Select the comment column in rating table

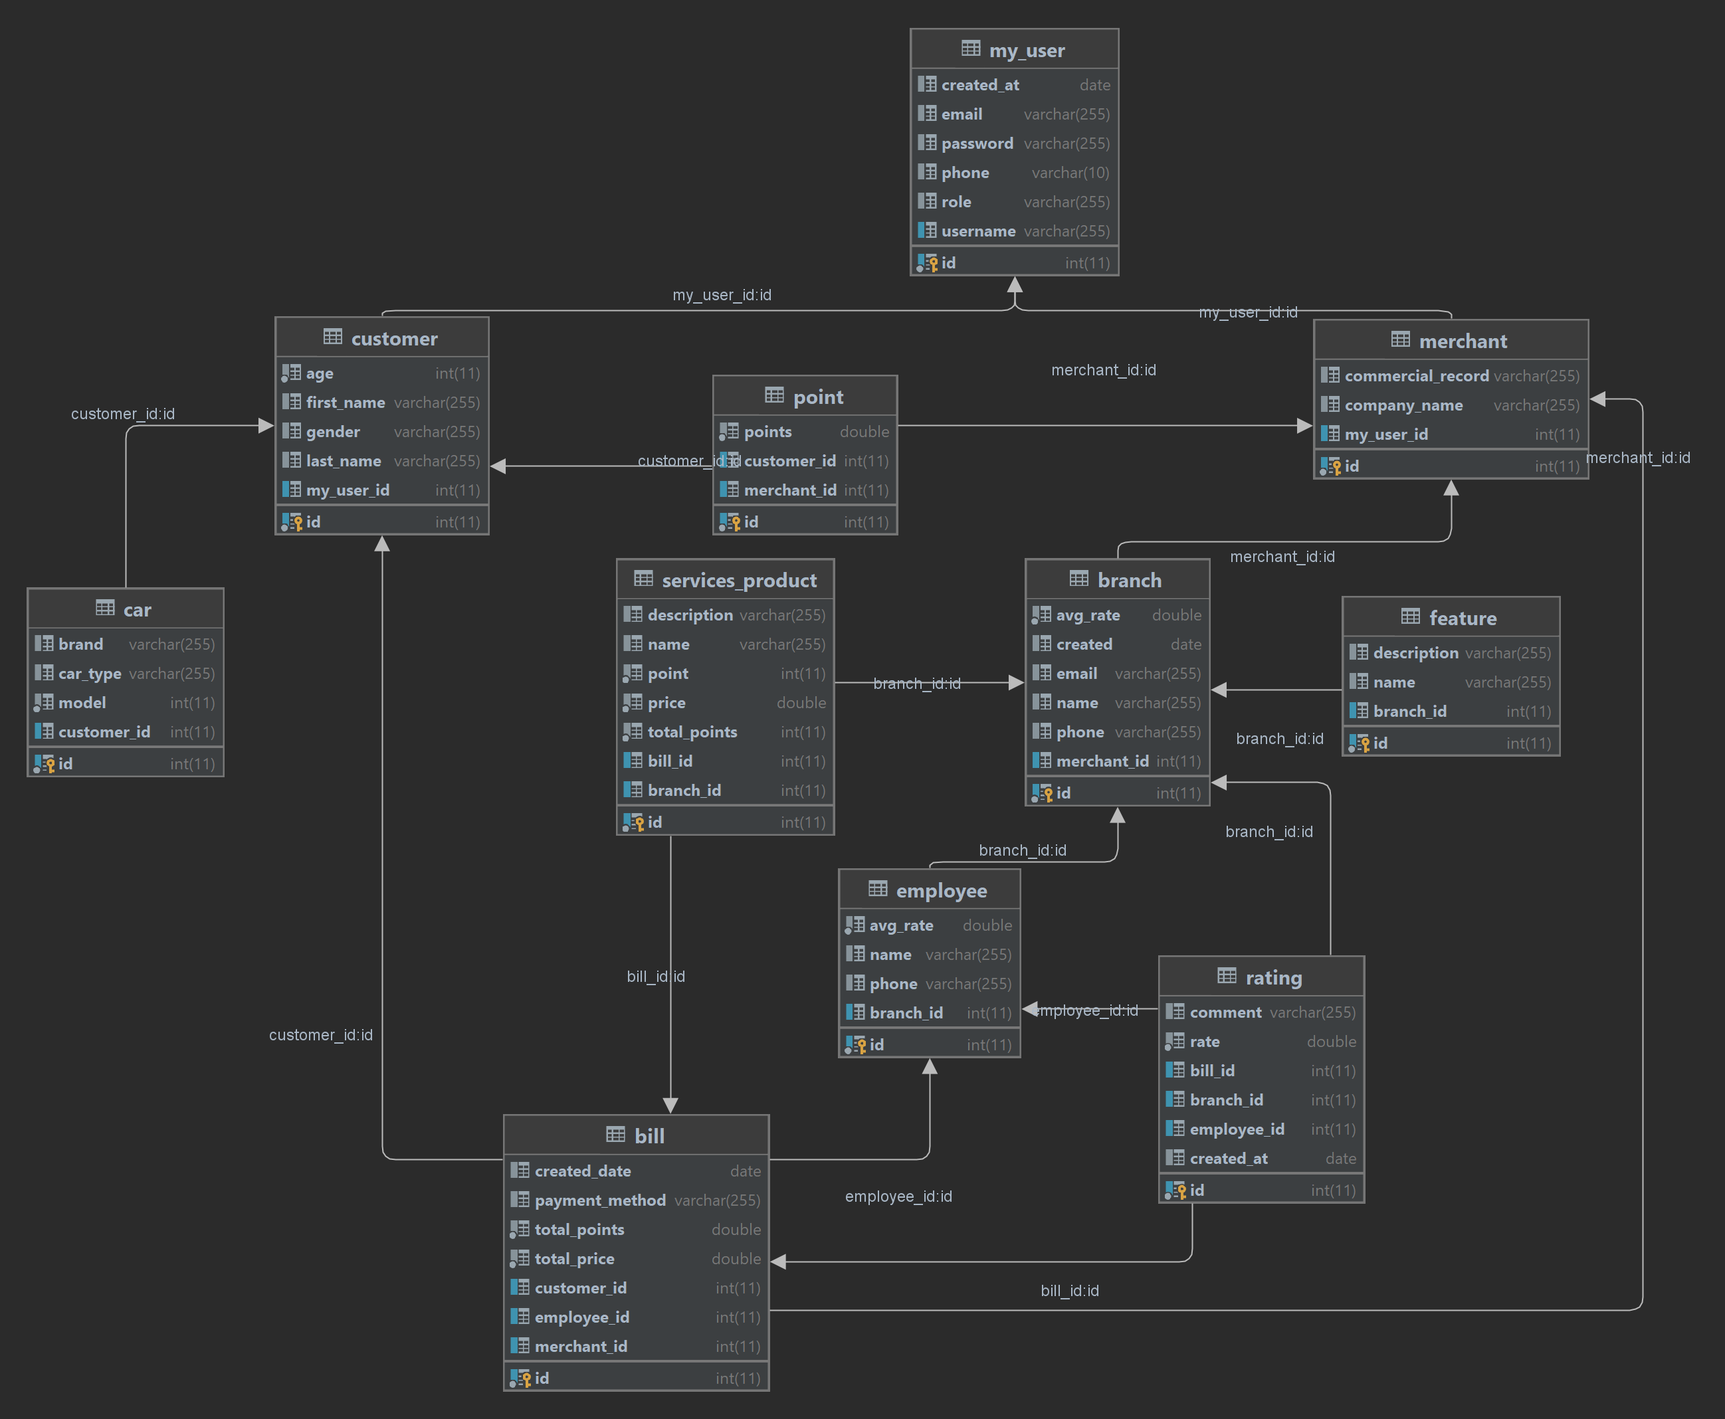[1225, 1012]
